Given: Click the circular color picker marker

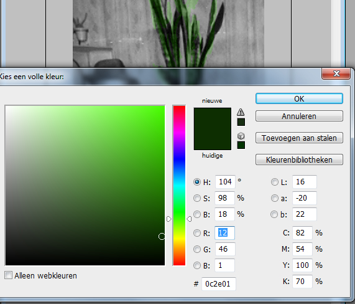Looking at the screenshot, I should click(x=162, y=236).
